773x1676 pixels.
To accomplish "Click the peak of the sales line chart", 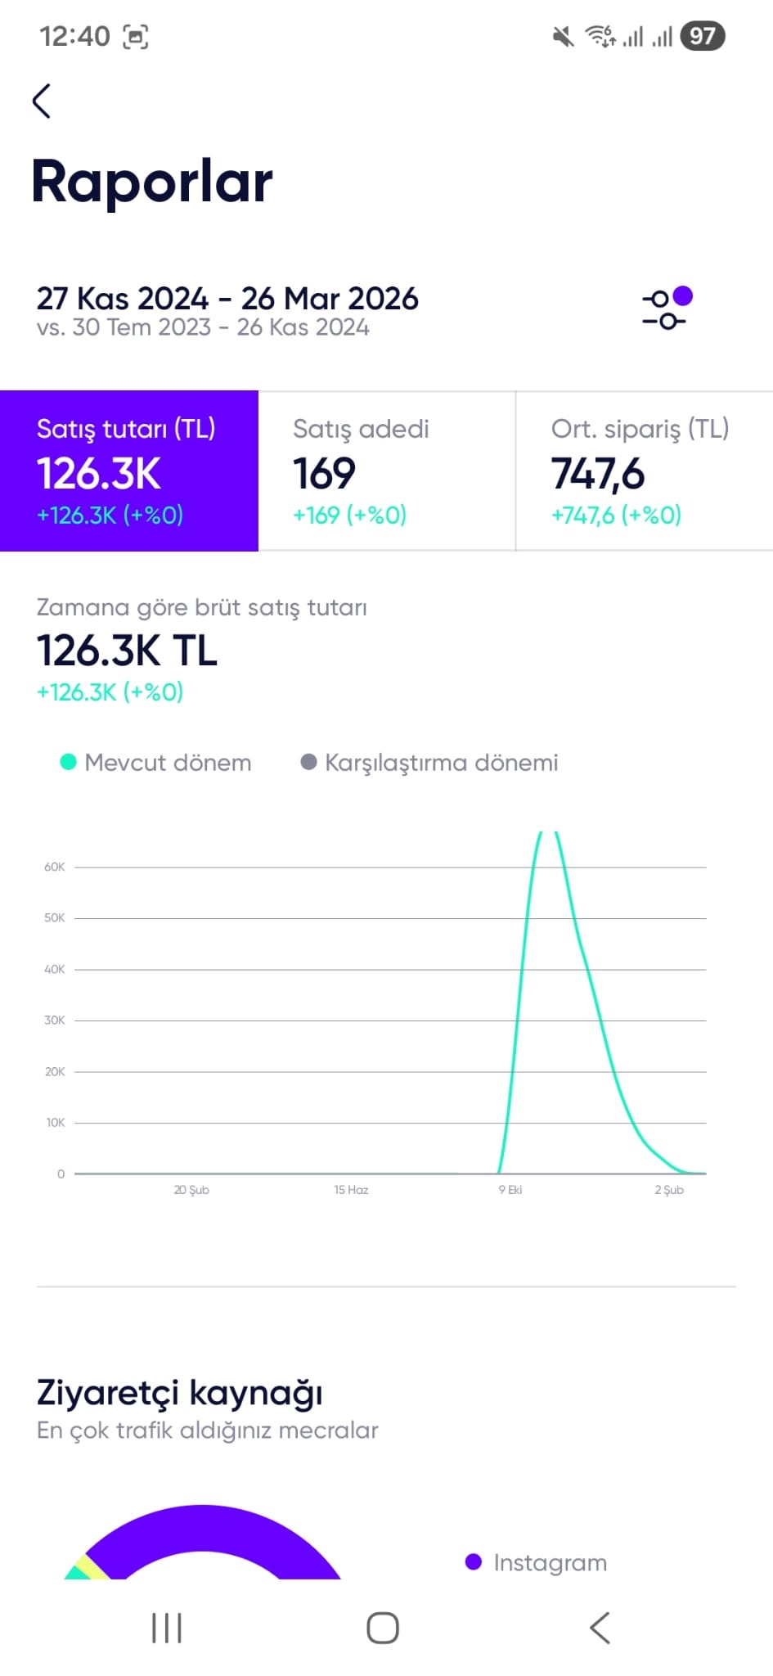I will 547,835.
